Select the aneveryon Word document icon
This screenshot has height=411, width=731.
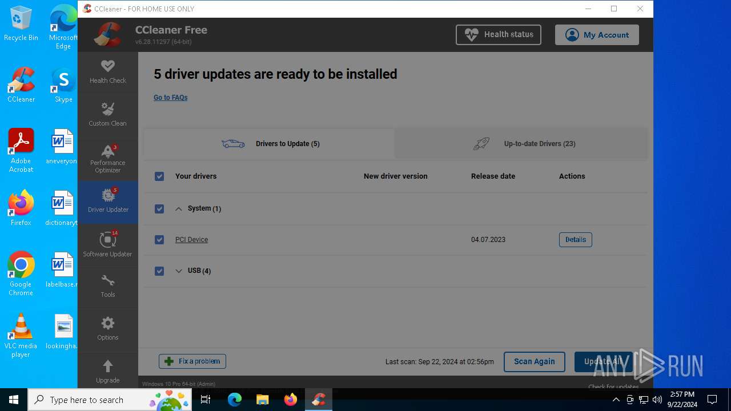(x=62, y=147)
